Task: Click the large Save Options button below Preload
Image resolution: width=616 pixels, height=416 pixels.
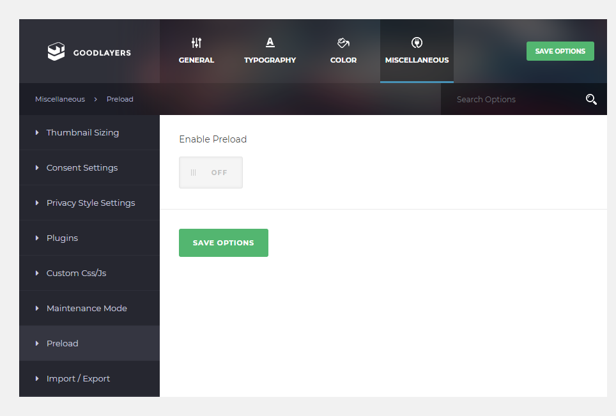Action: [224, 243]
